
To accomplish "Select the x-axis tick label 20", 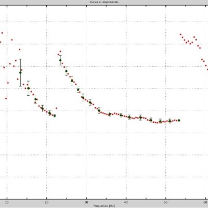I will point(46,202).
